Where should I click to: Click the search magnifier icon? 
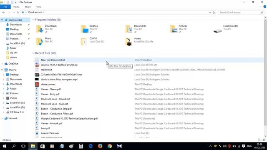(262, 12)
